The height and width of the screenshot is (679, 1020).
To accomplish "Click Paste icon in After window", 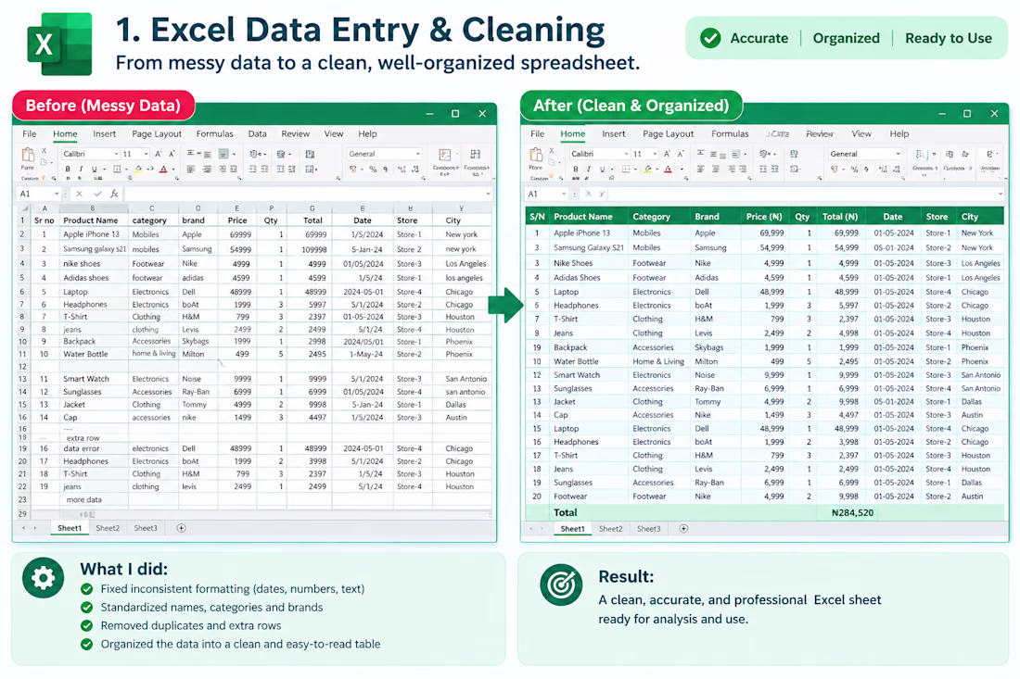I will click(x=535, y=155).
